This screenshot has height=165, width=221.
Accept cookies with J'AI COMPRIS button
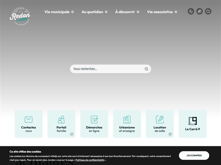tap(194, 155)
